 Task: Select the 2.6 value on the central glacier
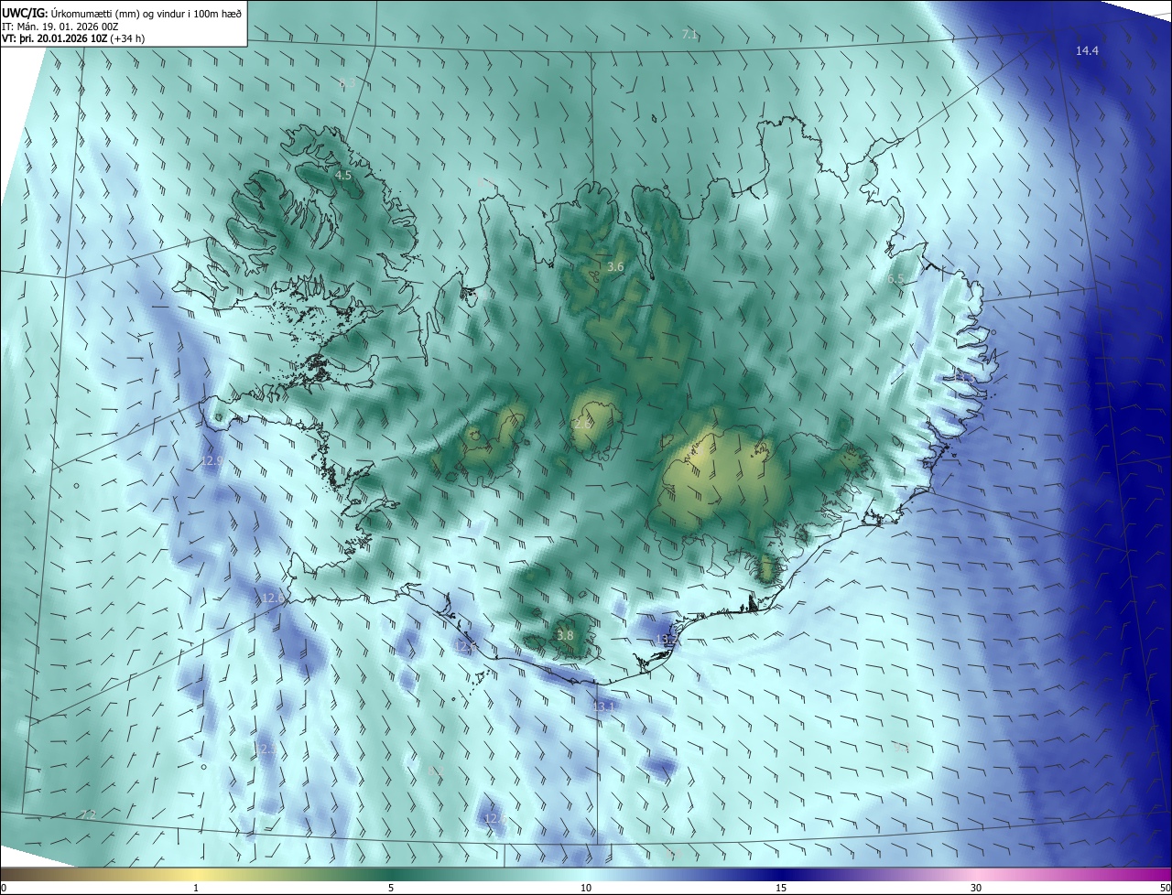pos(582,425)
